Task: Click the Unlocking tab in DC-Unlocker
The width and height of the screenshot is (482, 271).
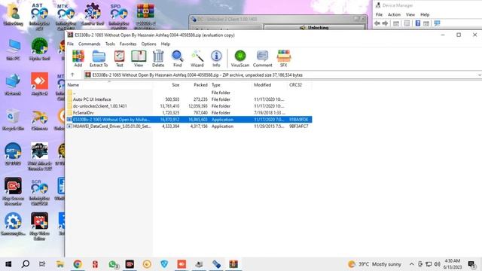Action: [x=314, y=27]
